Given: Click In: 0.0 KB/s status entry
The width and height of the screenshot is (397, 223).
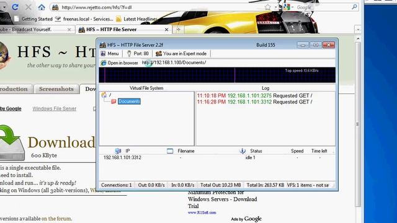Looking at the screenshot, I should tap(182, 185).
